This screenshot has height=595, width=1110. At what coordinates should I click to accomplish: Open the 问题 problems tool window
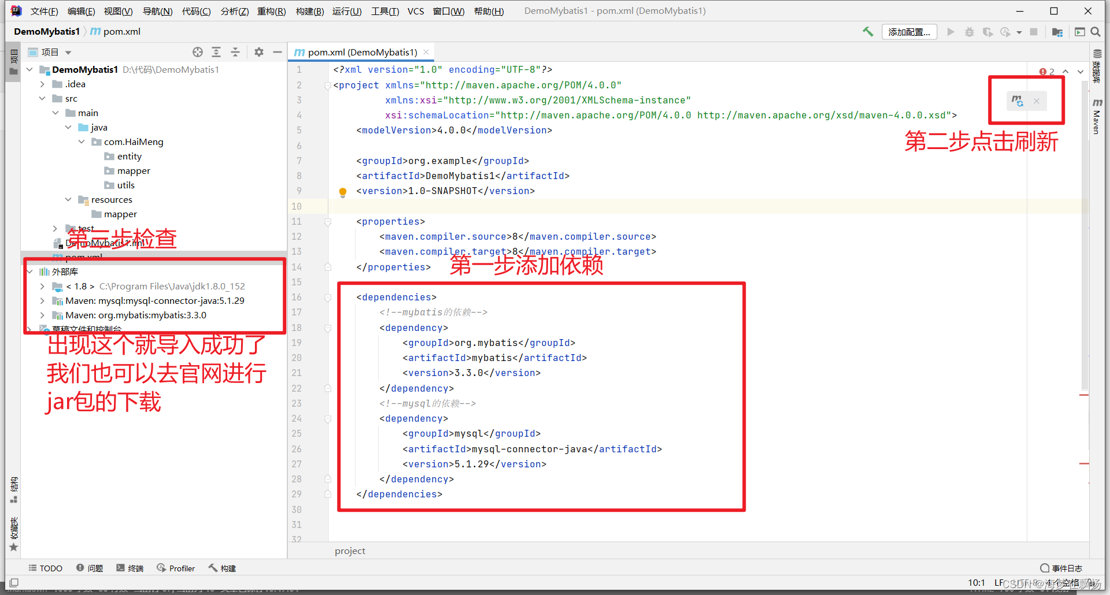(x=90, y=568)
